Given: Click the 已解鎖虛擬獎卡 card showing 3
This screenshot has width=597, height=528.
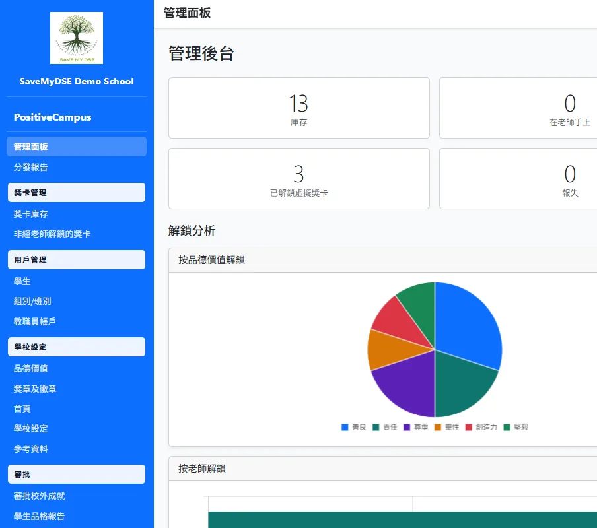Looking at the screenshot, I should [299, 178].
